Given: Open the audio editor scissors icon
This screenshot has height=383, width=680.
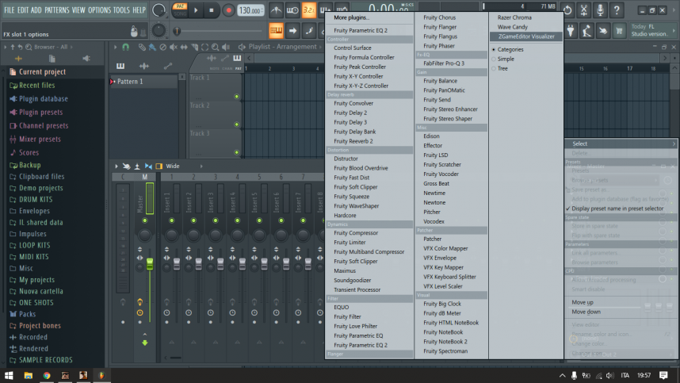Looking at the screenshot, I should 584,10.
